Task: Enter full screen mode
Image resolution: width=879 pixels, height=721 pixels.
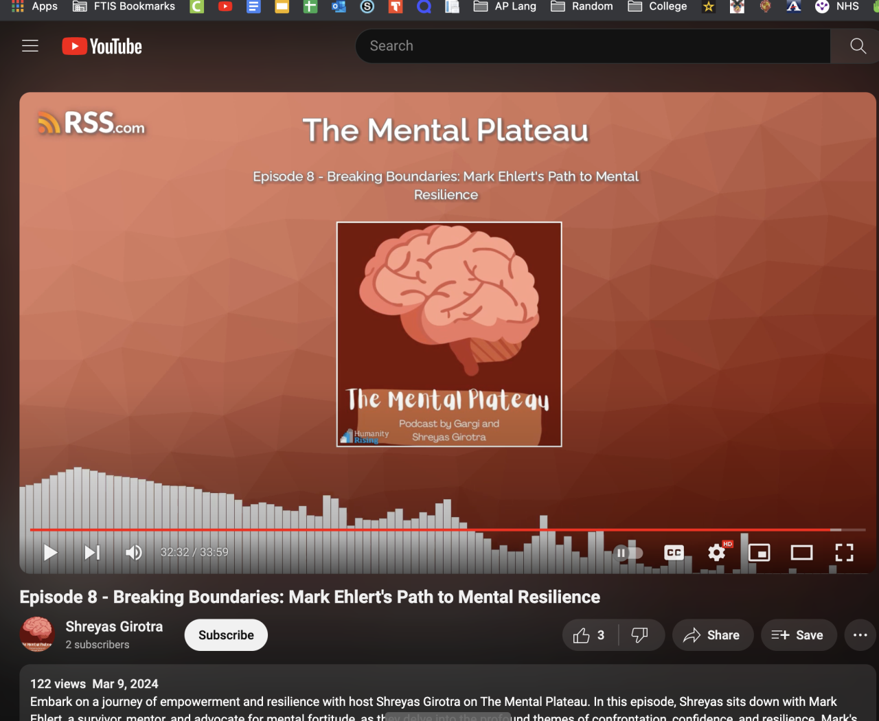Action: point(844,553)
